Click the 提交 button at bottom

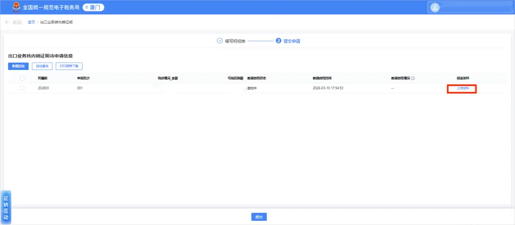click(x=259, y=217)
